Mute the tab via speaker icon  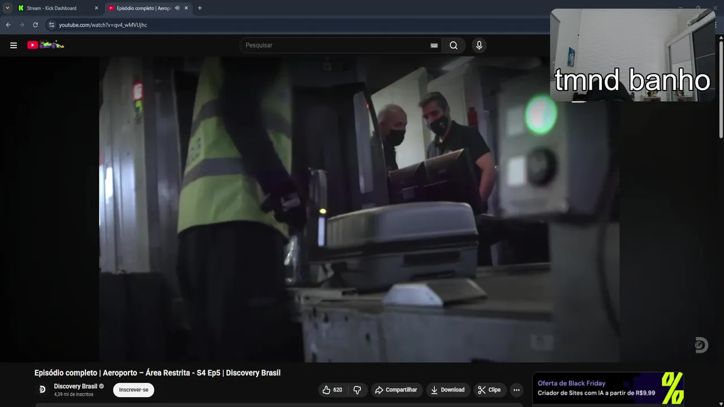[x=177, y=8]
